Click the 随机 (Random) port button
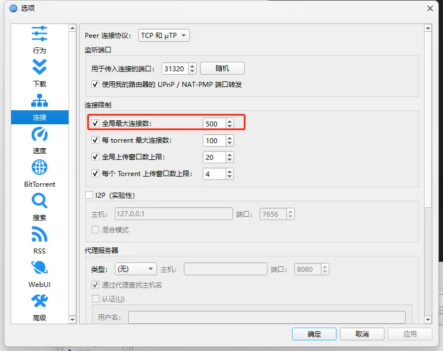This screenshot has width=443, height=351. point(222,69)
